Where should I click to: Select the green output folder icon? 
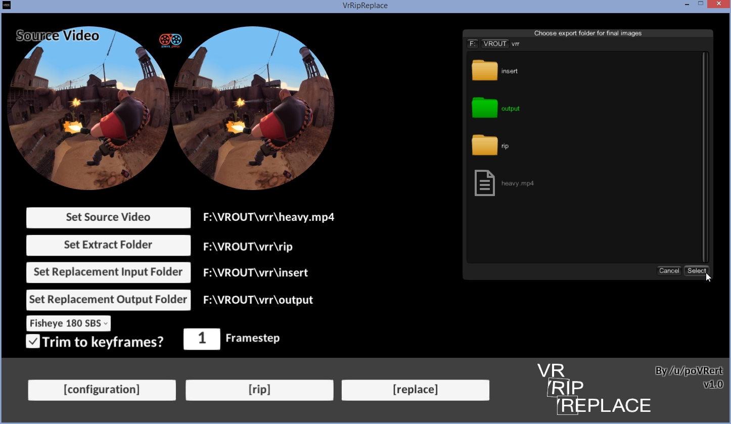click(484, 108)
